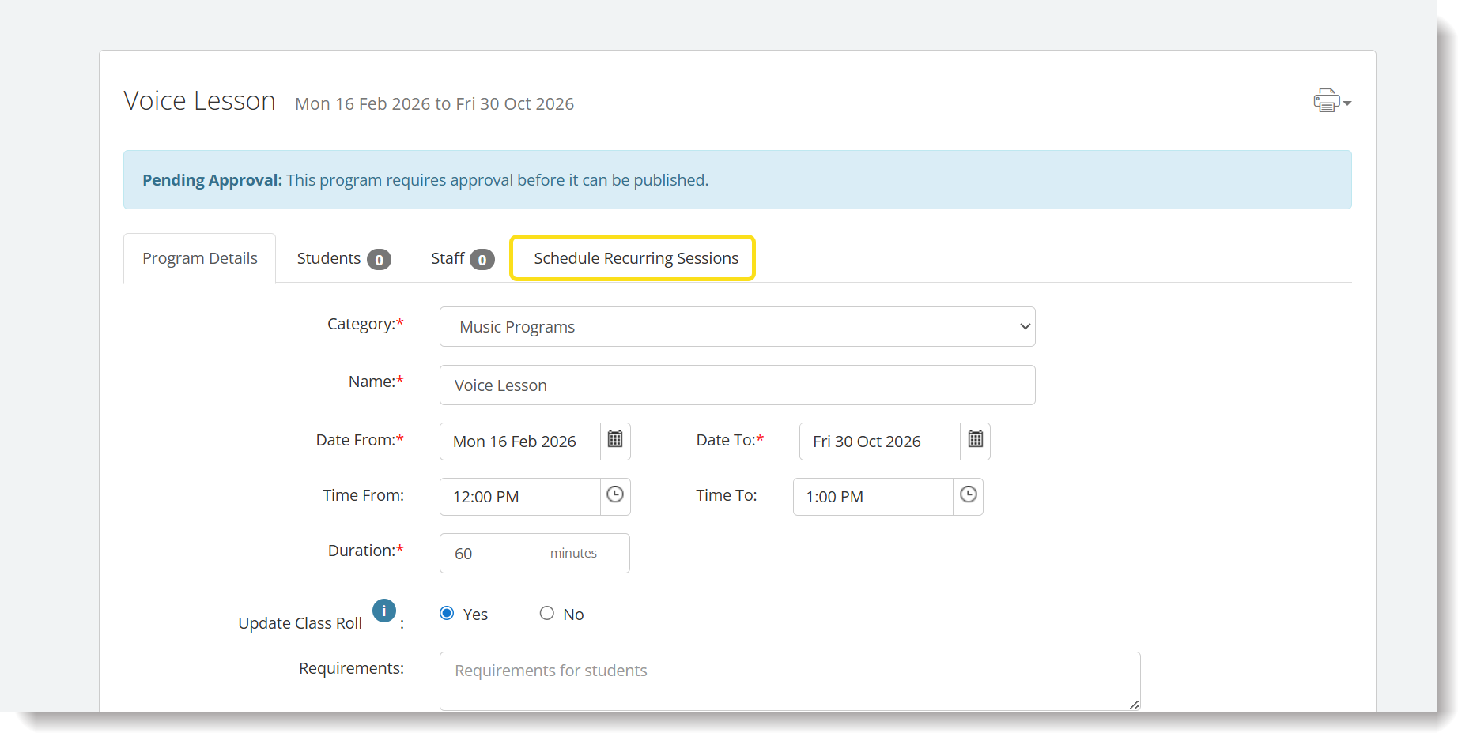Expand the Category dropdown
1473x748 pixels.
(738, 326)
